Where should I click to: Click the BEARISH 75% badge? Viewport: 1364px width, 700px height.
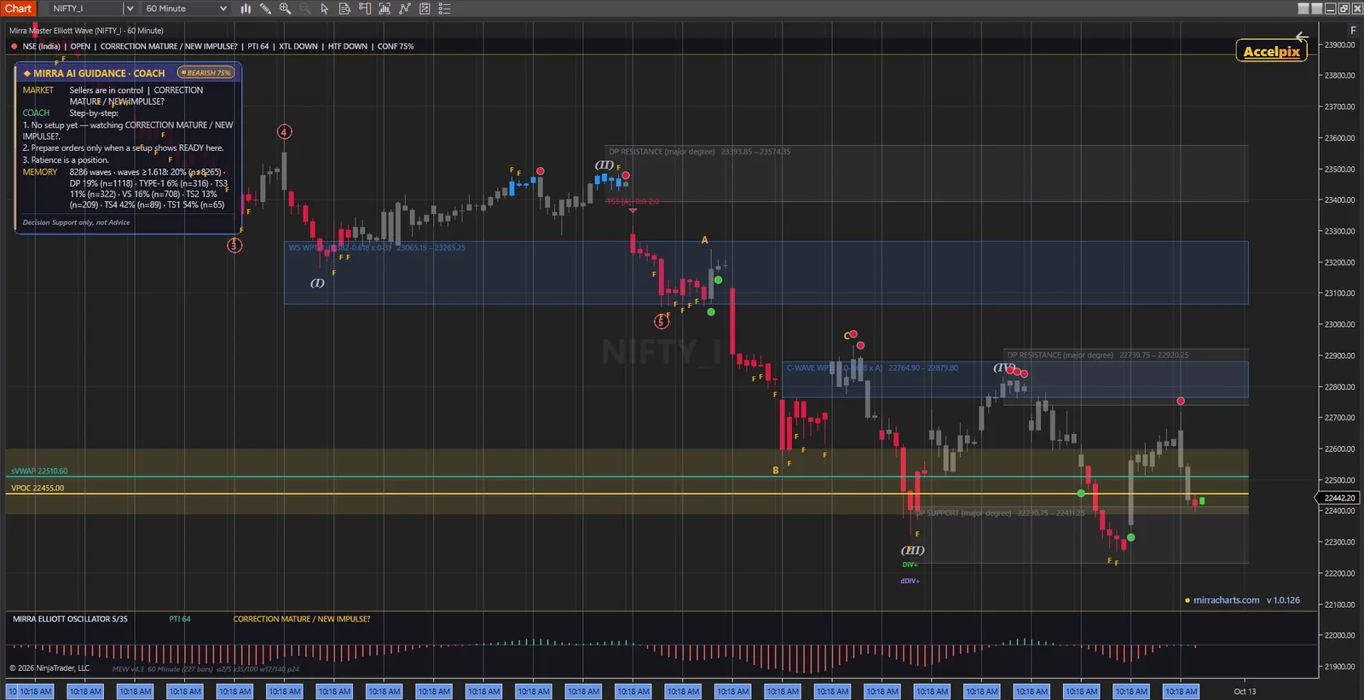[206, 72]
